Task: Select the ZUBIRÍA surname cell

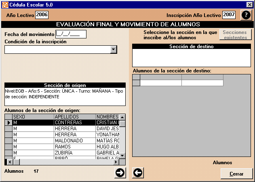Action: coord(75,153)
